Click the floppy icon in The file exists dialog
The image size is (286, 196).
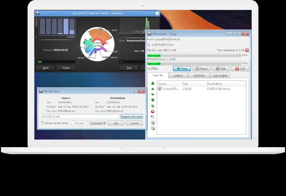coord(41,91)
